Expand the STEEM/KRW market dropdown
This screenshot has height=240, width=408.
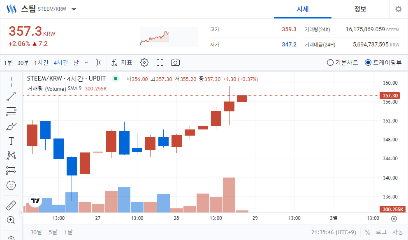(74, 9)
